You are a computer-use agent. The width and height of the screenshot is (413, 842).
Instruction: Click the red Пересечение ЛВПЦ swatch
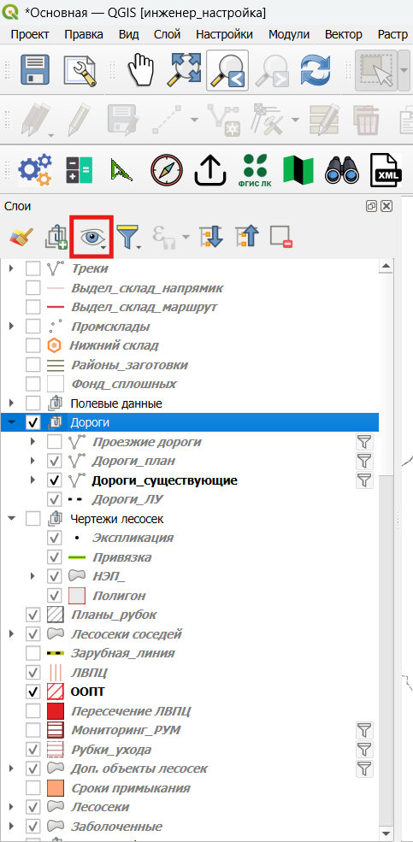(x=56, y=711)
